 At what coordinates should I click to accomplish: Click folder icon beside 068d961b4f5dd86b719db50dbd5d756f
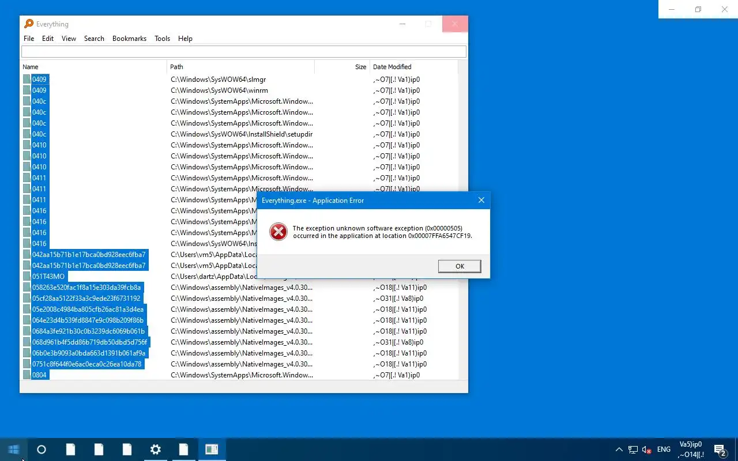pos(27,342)
